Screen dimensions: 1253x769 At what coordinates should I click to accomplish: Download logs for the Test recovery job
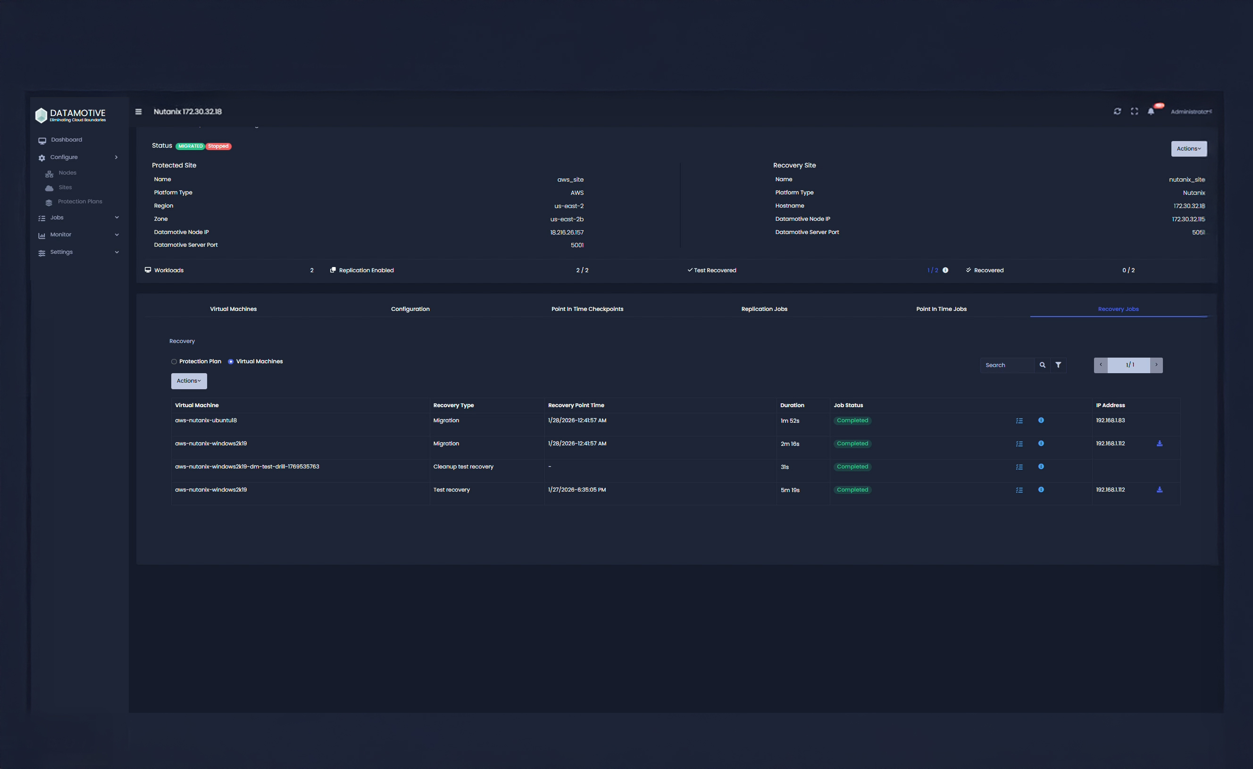(1160, 490)
